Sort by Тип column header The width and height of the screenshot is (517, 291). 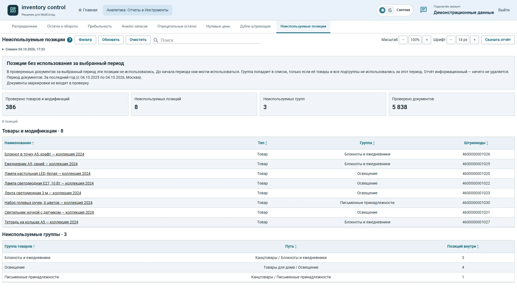coord(262,143)
